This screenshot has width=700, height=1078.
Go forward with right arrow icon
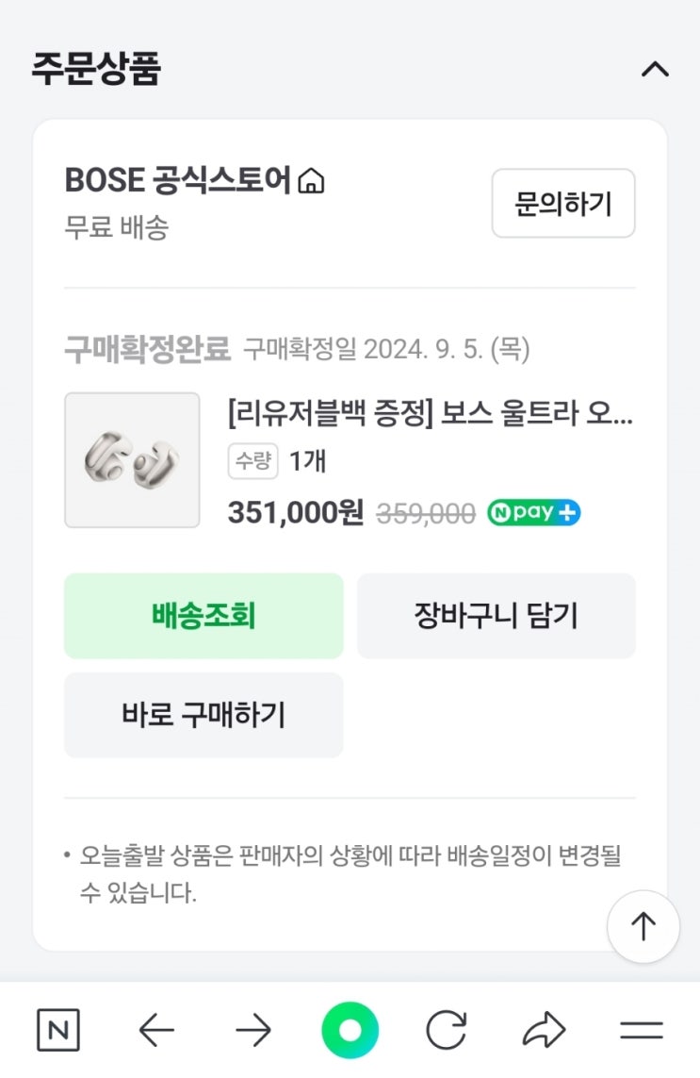pos(252,1030)
